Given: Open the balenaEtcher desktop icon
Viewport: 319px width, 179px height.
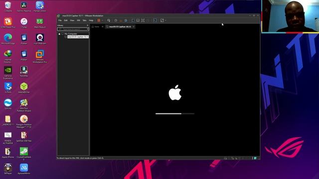Looking at the screenshot, I should tap(24, 88).
